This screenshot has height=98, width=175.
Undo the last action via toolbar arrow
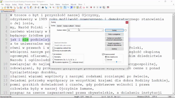[35, 7]
